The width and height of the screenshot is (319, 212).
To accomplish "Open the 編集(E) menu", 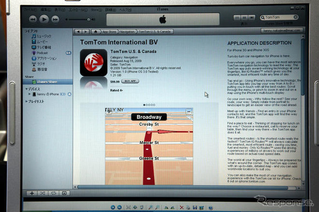I will coord(46,9).
